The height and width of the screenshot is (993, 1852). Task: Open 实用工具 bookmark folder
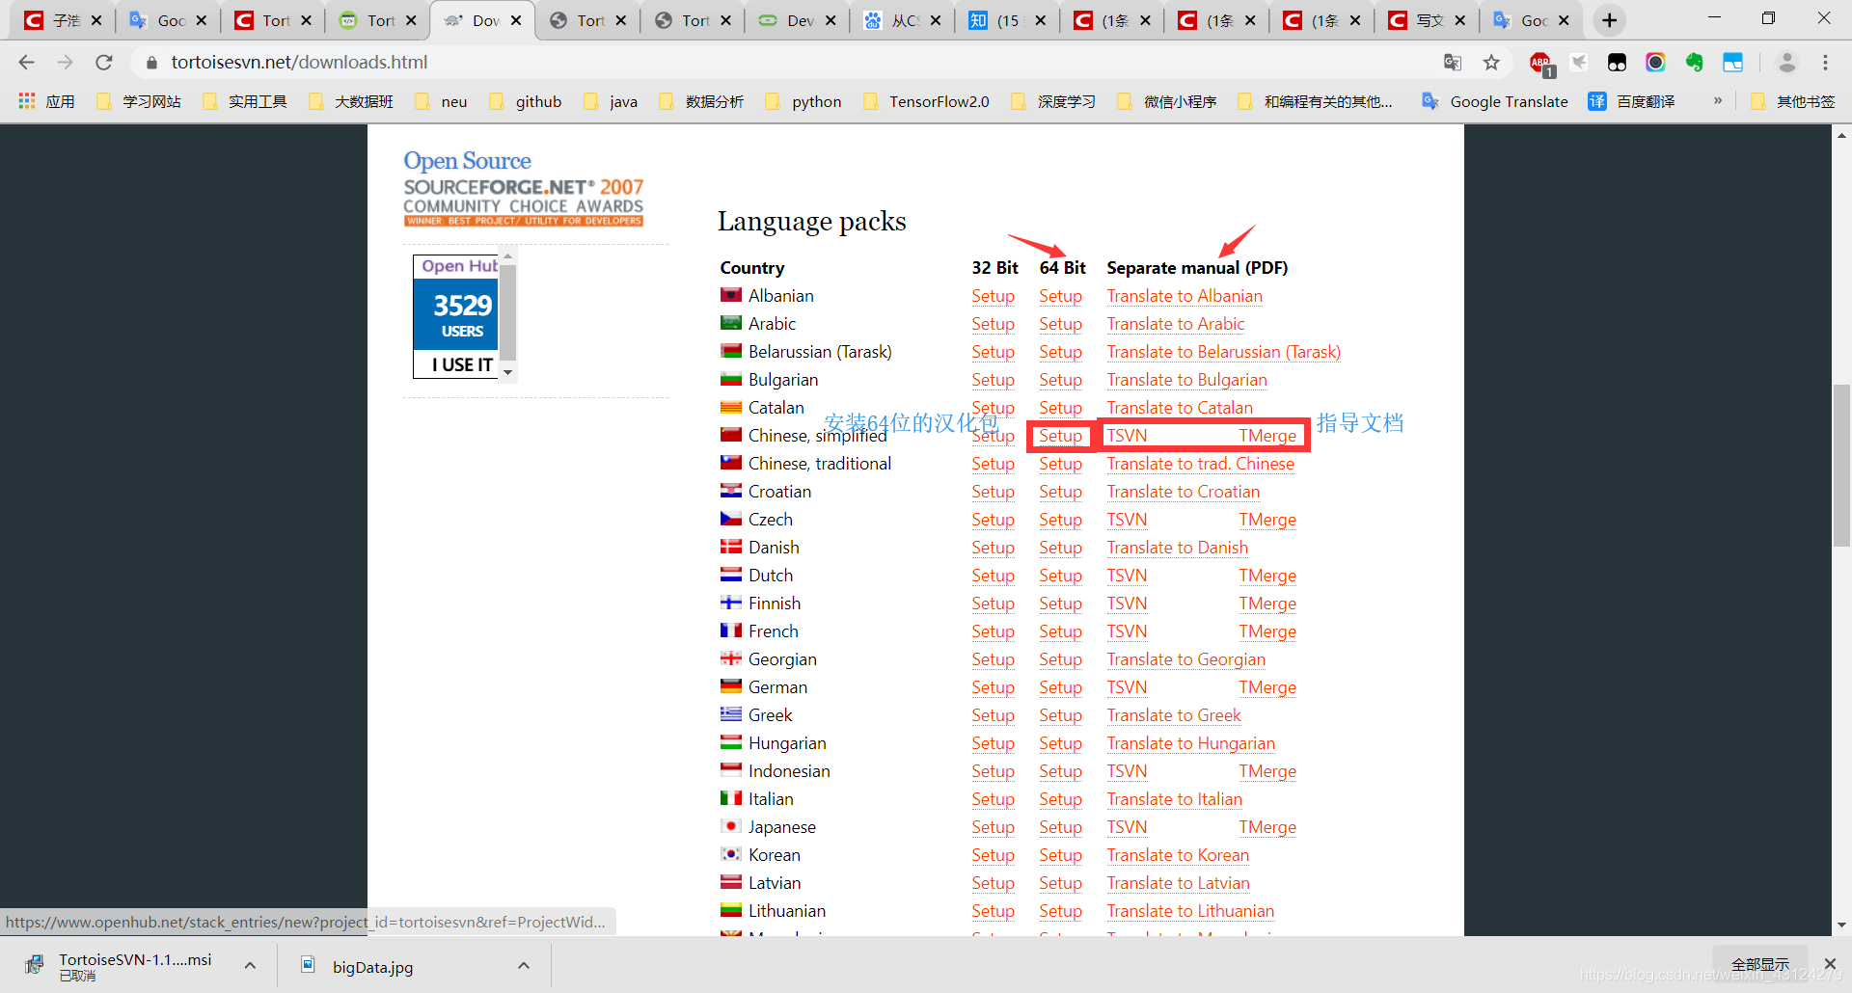click(x=245, y=101)
